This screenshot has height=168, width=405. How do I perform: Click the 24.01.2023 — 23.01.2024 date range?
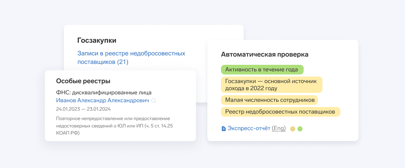[x=83, y=109]
